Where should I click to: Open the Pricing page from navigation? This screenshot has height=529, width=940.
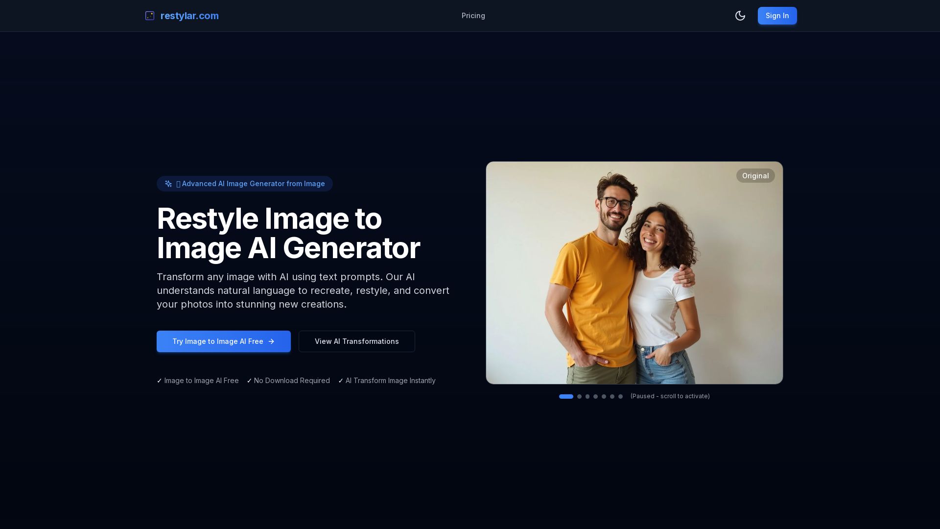(x=473, y=16)
